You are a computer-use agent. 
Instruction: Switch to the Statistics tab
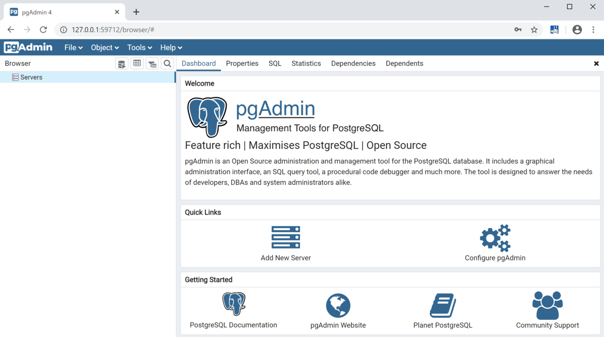coord(306,63)
